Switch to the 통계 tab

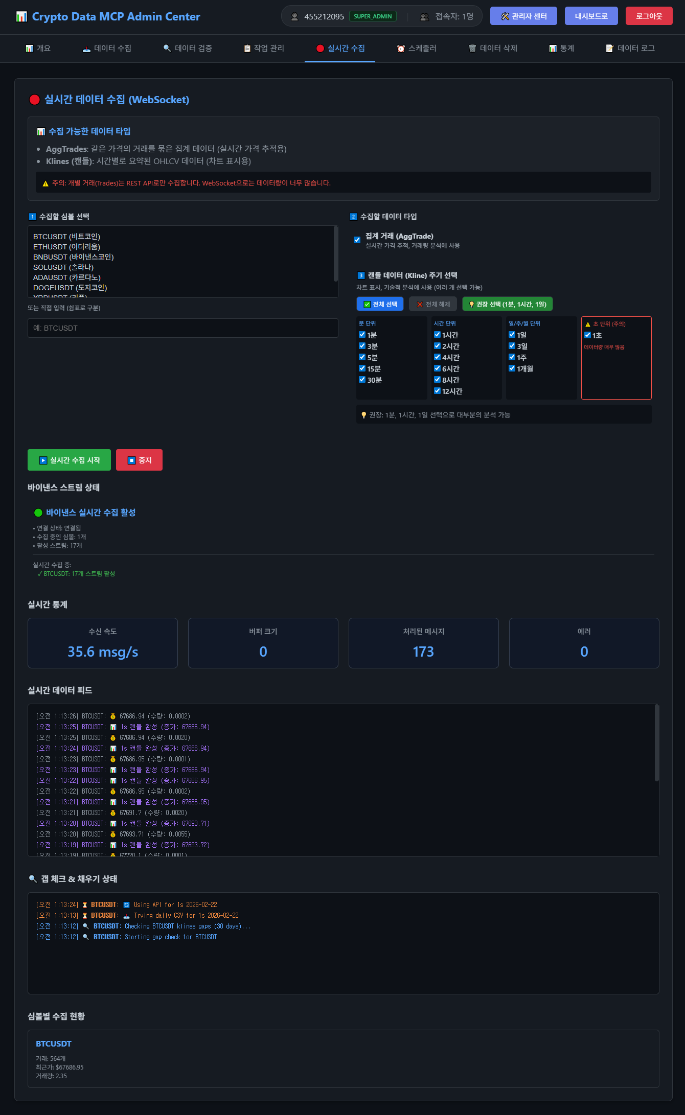561,49
